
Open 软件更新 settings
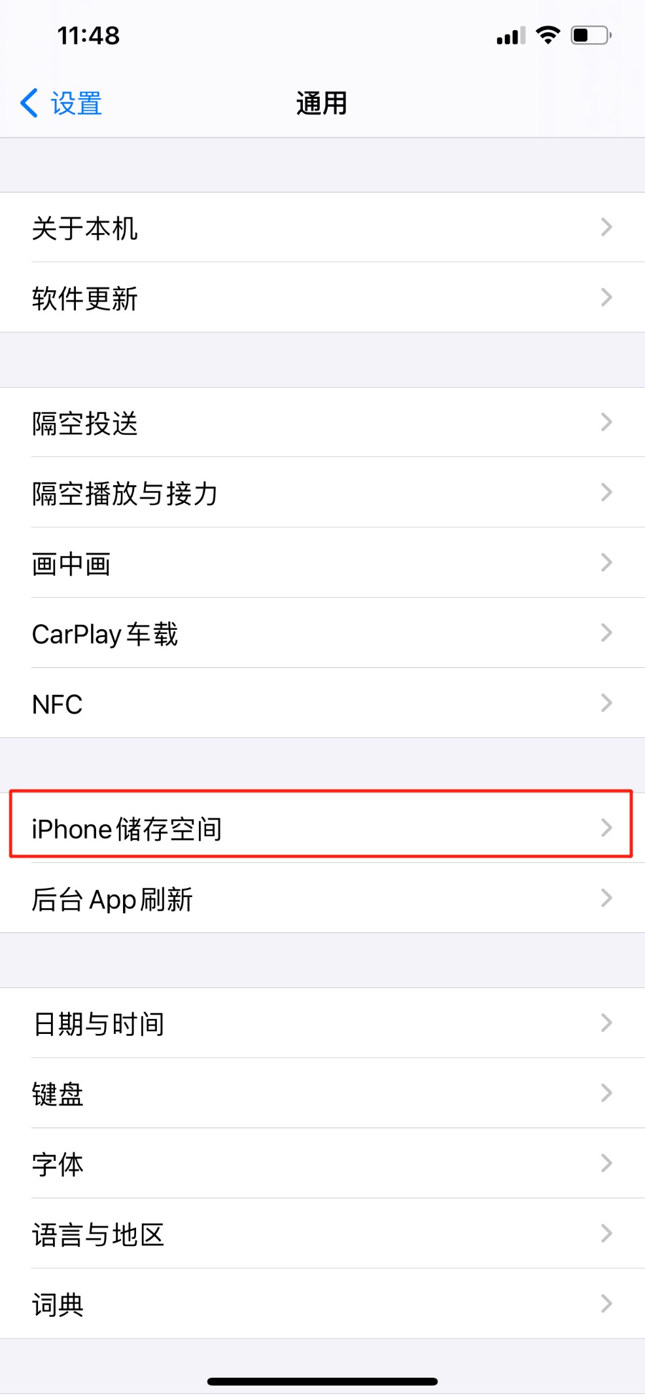click(322, 297)
